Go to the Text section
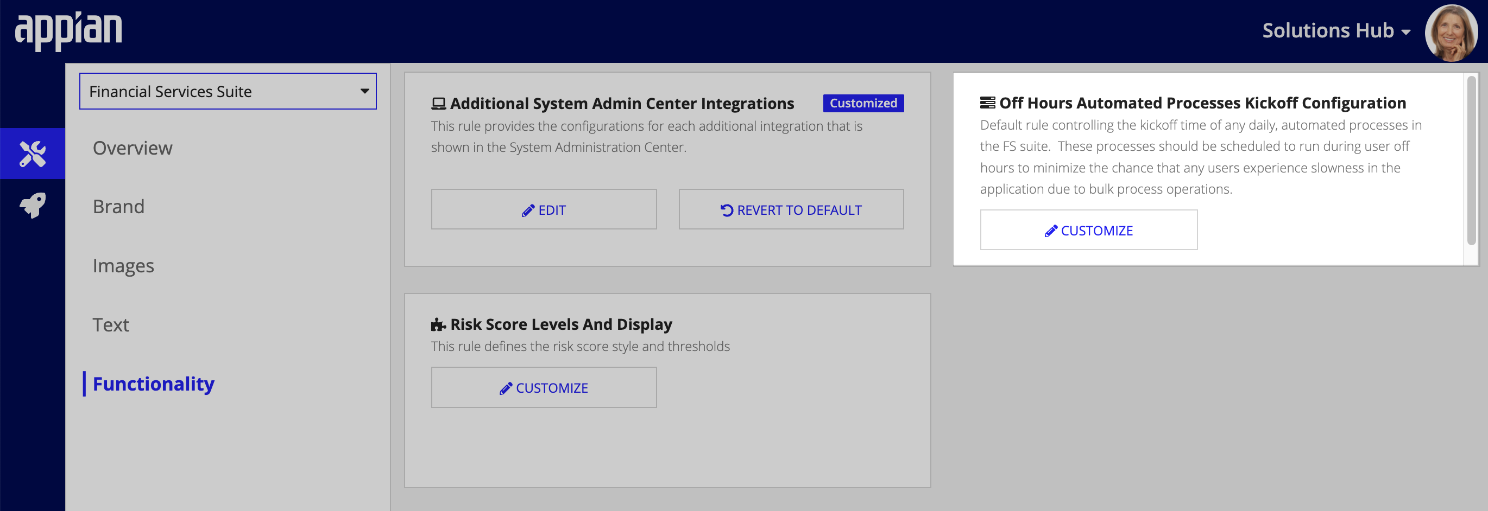 point(111,325)
